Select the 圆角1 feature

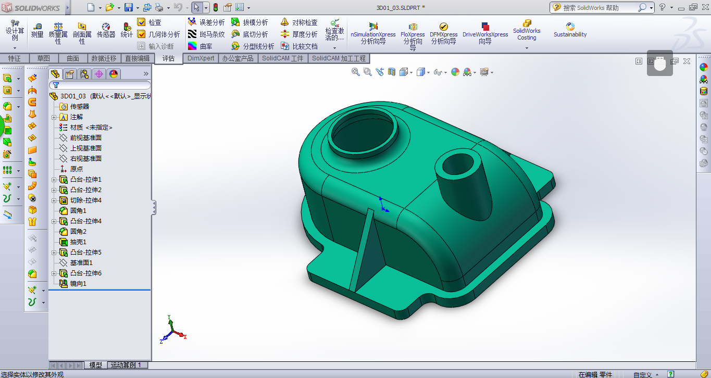tap(73, 211)
